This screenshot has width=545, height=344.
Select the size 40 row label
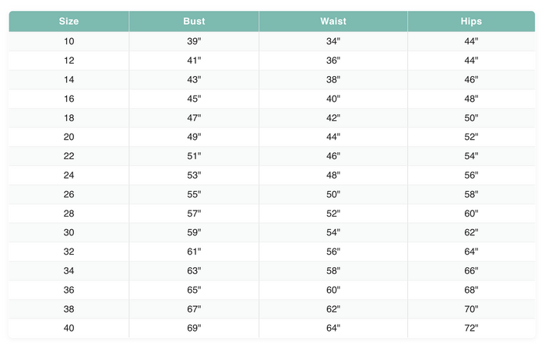click(69, 328)
